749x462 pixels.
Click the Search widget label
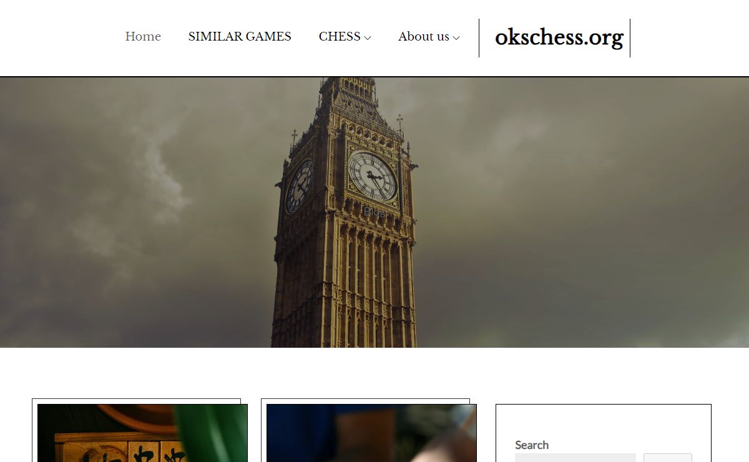[532, 445]
